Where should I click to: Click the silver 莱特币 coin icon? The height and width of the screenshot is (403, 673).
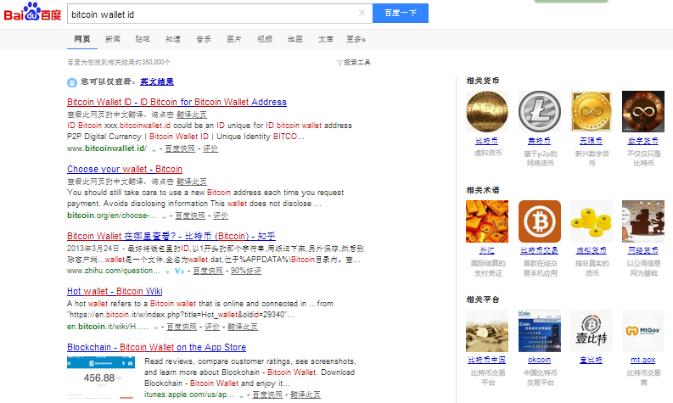540,111
